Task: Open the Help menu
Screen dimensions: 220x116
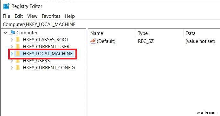Action: coord(70,16)
